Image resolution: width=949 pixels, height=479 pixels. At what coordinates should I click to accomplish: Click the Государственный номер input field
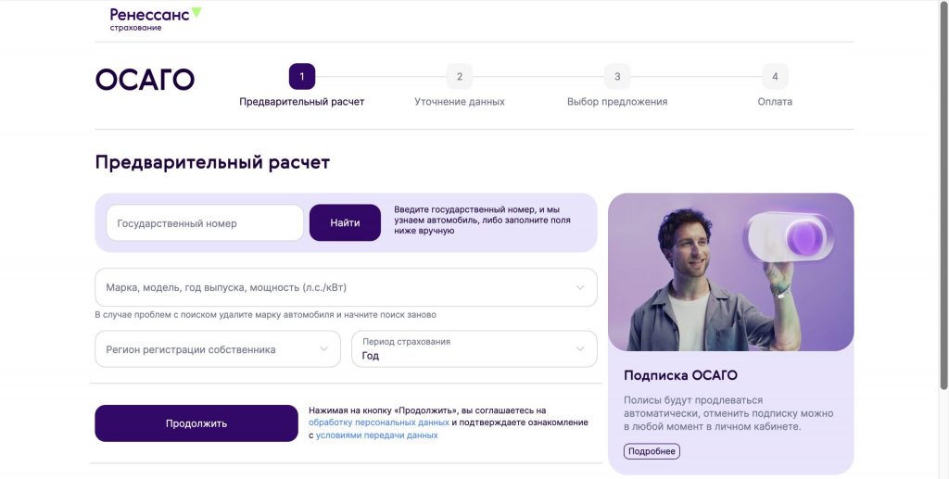204,223
